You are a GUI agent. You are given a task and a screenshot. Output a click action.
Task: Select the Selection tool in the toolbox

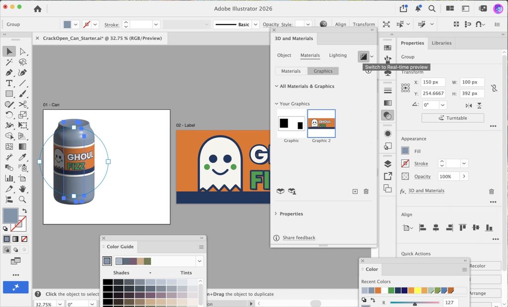9,51
